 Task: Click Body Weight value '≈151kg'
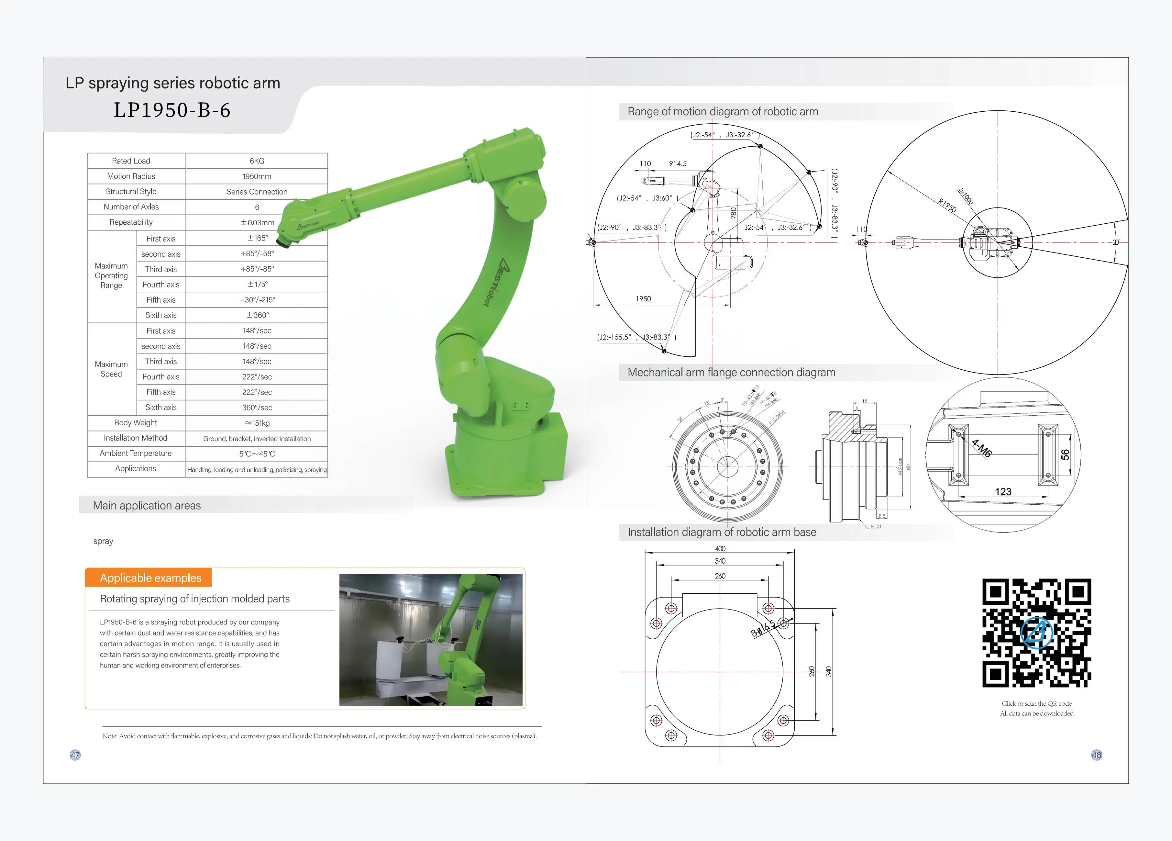pyautogui.click(x=257, y=423)
